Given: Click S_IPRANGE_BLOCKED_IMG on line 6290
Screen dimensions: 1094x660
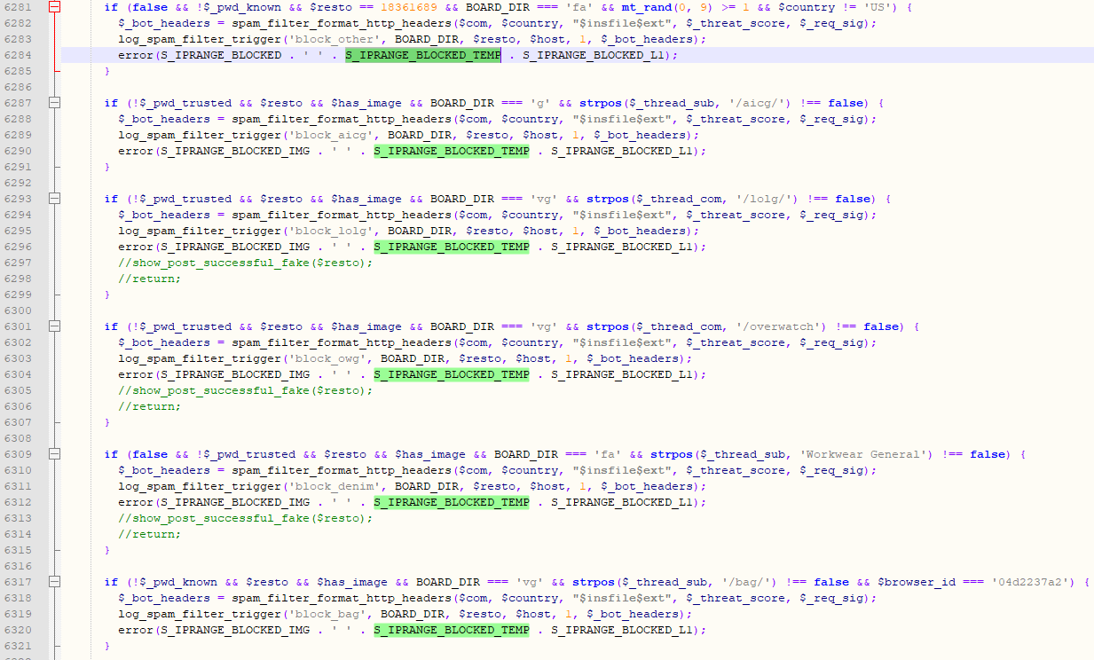Looking at the screenshot, I should 235,151.
